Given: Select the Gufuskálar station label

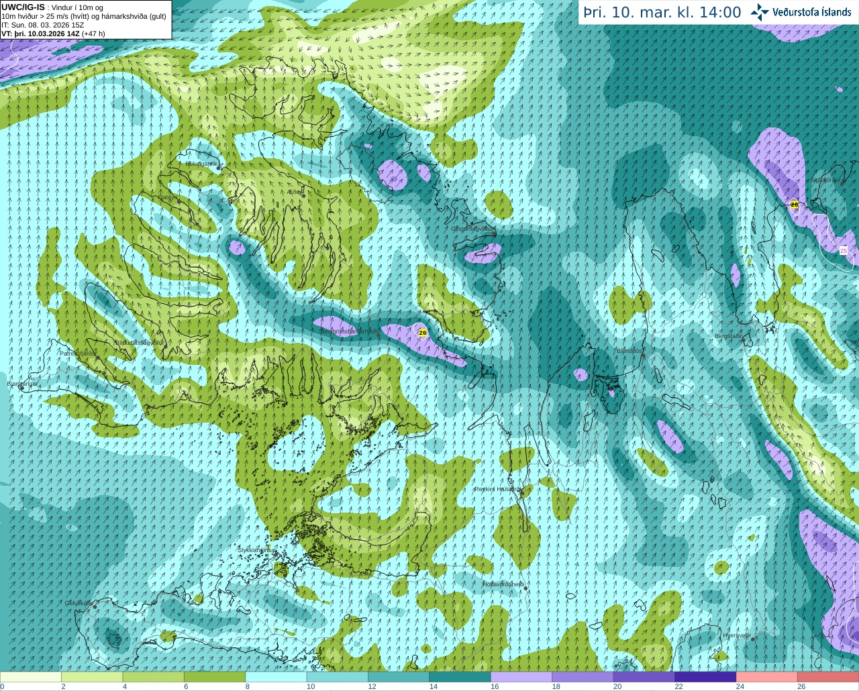Looking at the screenshot, I should (78, 603).
